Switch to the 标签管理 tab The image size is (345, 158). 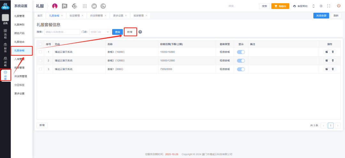pos(74,16)
